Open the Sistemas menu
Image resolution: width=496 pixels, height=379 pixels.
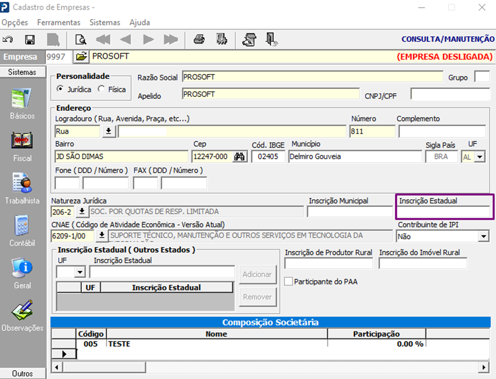point(105,22)
